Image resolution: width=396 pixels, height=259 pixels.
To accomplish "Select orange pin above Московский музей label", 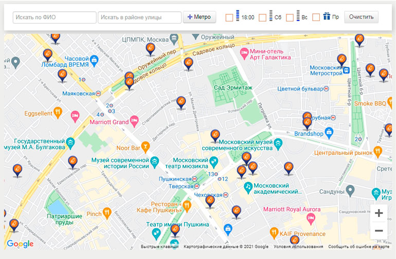I will [215, 136].
